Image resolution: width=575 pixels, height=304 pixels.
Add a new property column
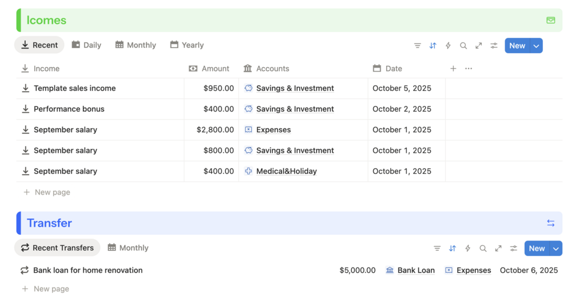[453, 69]
